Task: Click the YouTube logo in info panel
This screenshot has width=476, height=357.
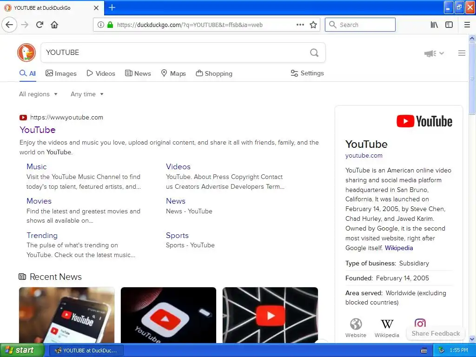Action: point(424,121)
